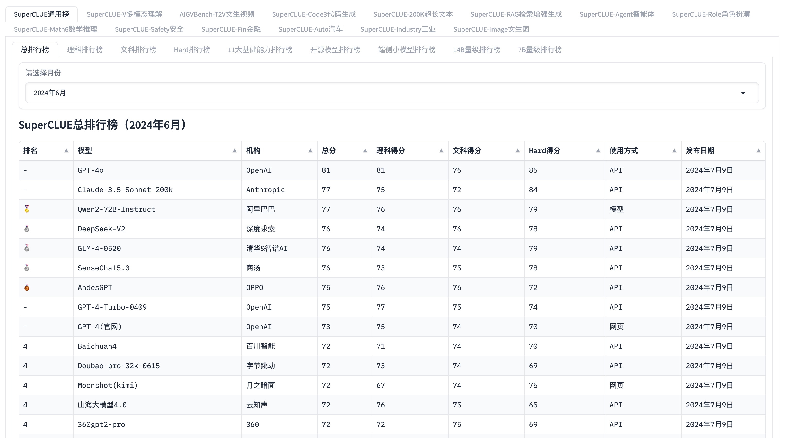Screen dimensions: 790x438
Task: Click the gold medal icon for Qwen2-72B-Instruct
Action: (x=27, y=209)
